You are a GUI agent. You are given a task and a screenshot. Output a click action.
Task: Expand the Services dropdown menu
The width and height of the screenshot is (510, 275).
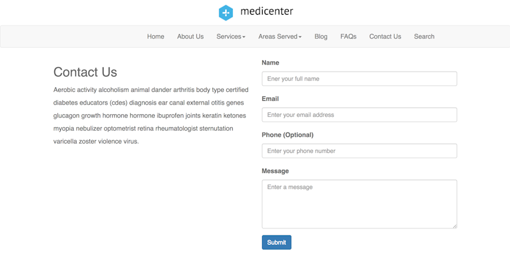pos(231,36)
